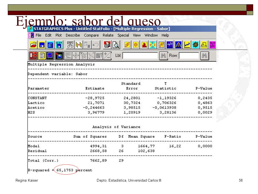The height and width of the screenshot is (194, 258).
Task: Click the grid question-mark identify icon
Action: coord(99,56)
